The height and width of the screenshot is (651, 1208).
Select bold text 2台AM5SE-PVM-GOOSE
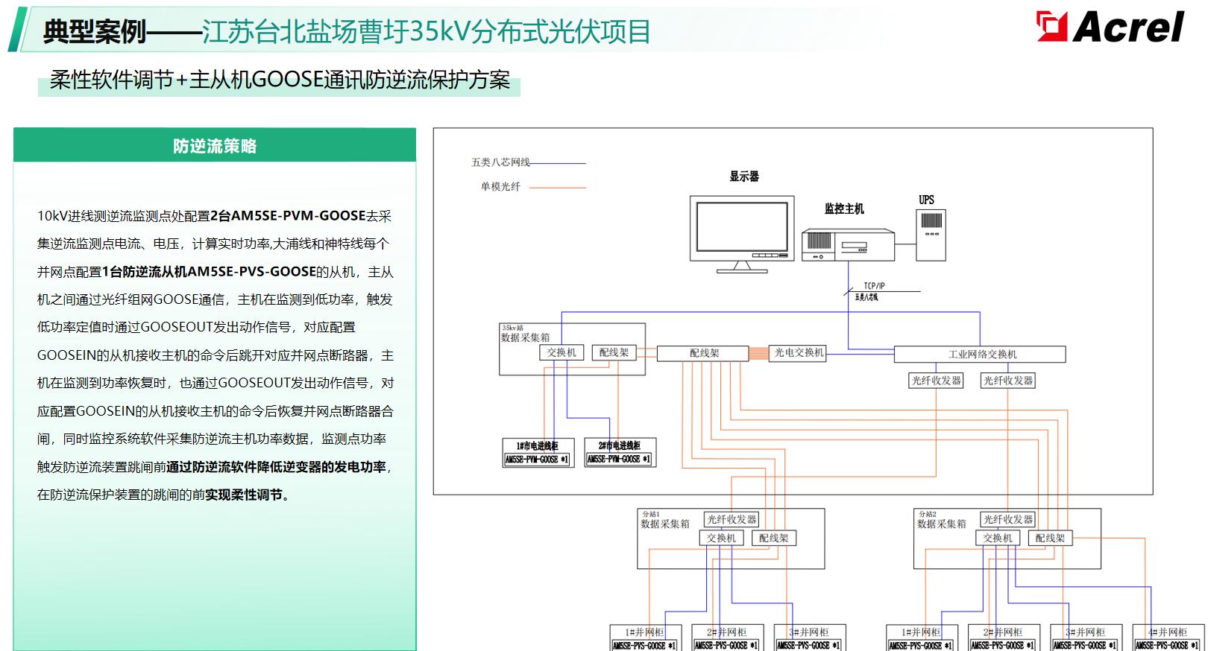coord(288,216)
